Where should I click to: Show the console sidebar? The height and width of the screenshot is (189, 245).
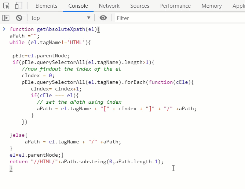tap(6, 18)
